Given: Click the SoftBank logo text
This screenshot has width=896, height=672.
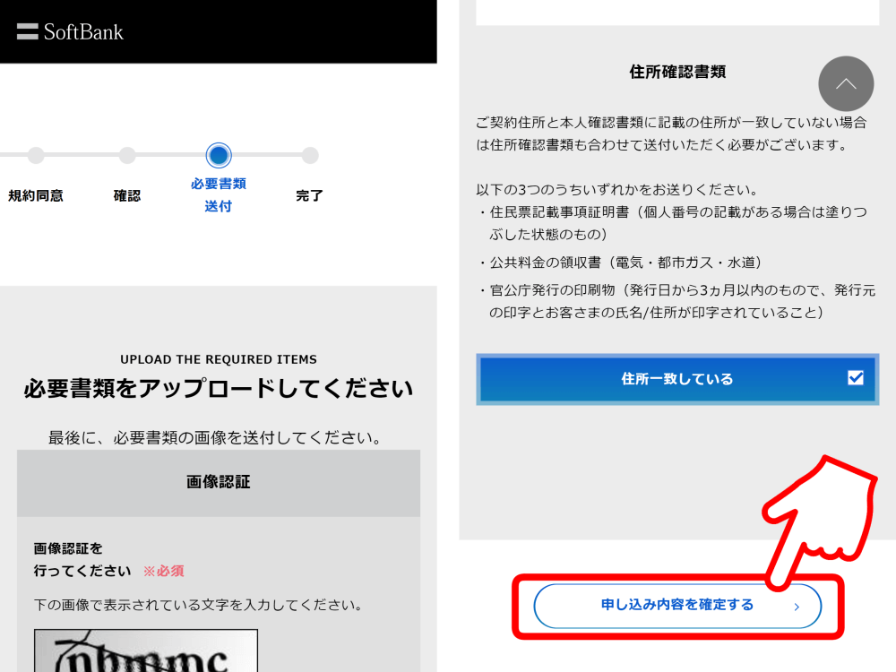Looking at the screenshot, I should click(83, 32).
